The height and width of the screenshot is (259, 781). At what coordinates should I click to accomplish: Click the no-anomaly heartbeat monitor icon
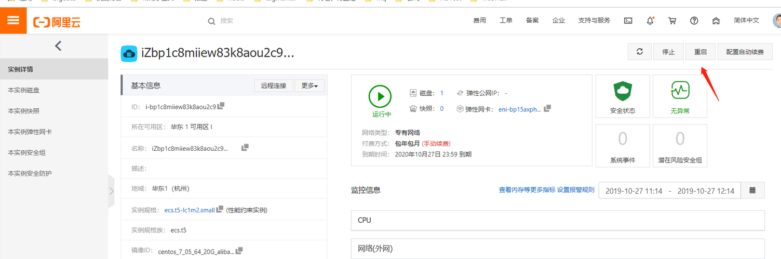pyautogui.click(x=680, y=90)
